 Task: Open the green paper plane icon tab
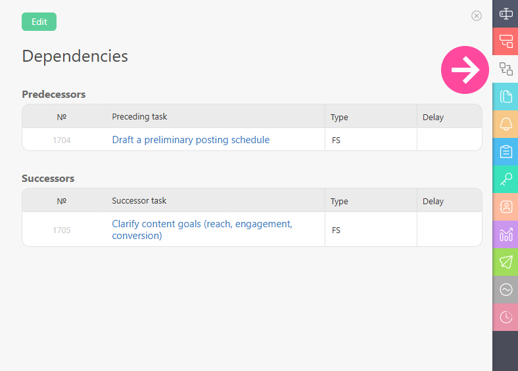(x=506, y=262)
